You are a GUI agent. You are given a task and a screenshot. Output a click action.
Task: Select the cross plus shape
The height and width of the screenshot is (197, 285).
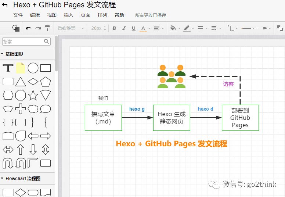pos(21,109)
